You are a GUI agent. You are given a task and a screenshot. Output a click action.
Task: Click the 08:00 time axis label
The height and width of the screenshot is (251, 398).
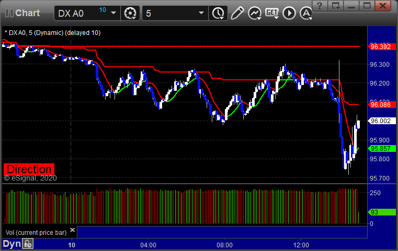coord(224,245)
